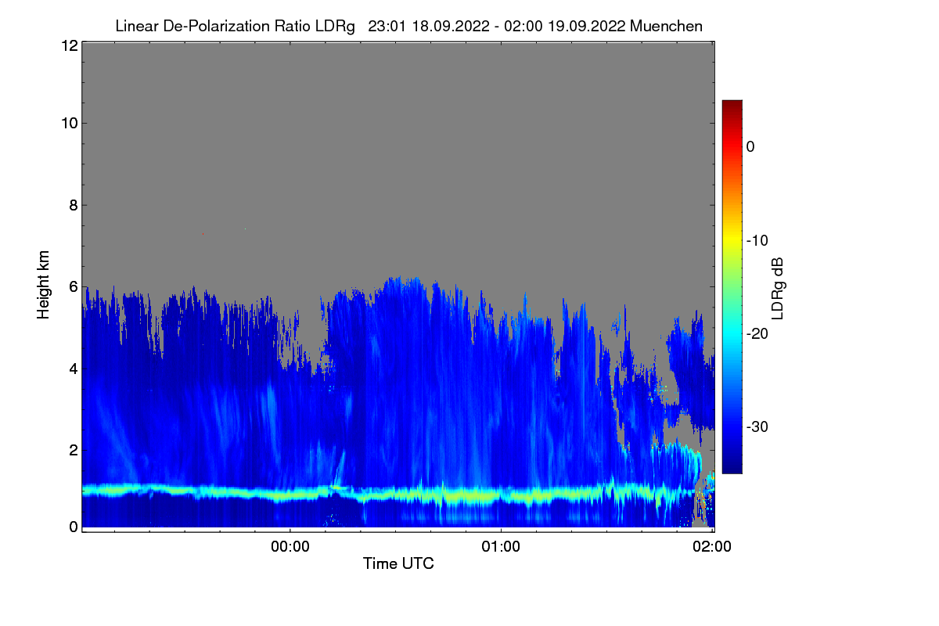The height and width of the screenshot is (626, 939).
Task: Click the 'Muenchen' location in the title
Action: tap(666, 26)
